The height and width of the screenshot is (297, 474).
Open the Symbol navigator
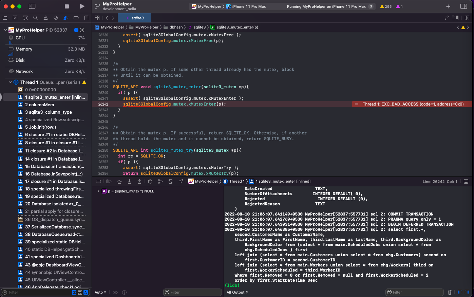pyautogui.click(x=25, y=18)
